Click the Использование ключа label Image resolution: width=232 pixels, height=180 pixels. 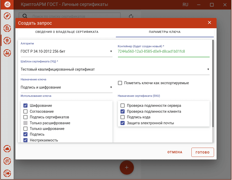36,96
